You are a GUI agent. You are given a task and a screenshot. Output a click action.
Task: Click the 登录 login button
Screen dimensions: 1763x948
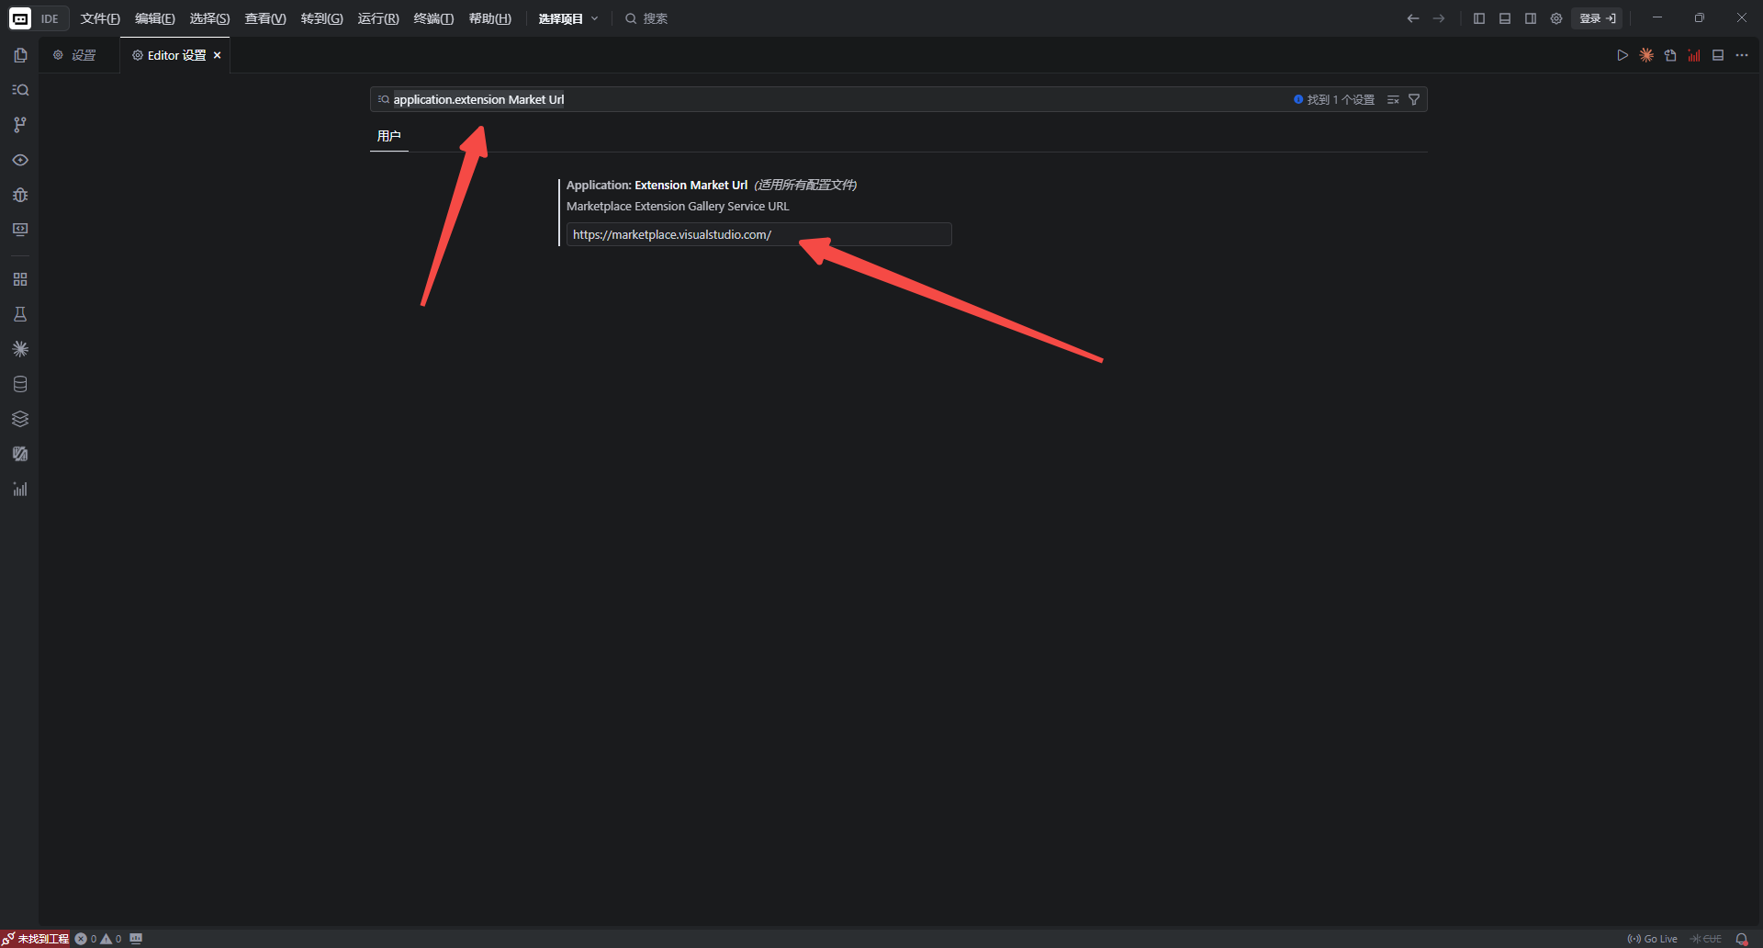(1598, 18)
